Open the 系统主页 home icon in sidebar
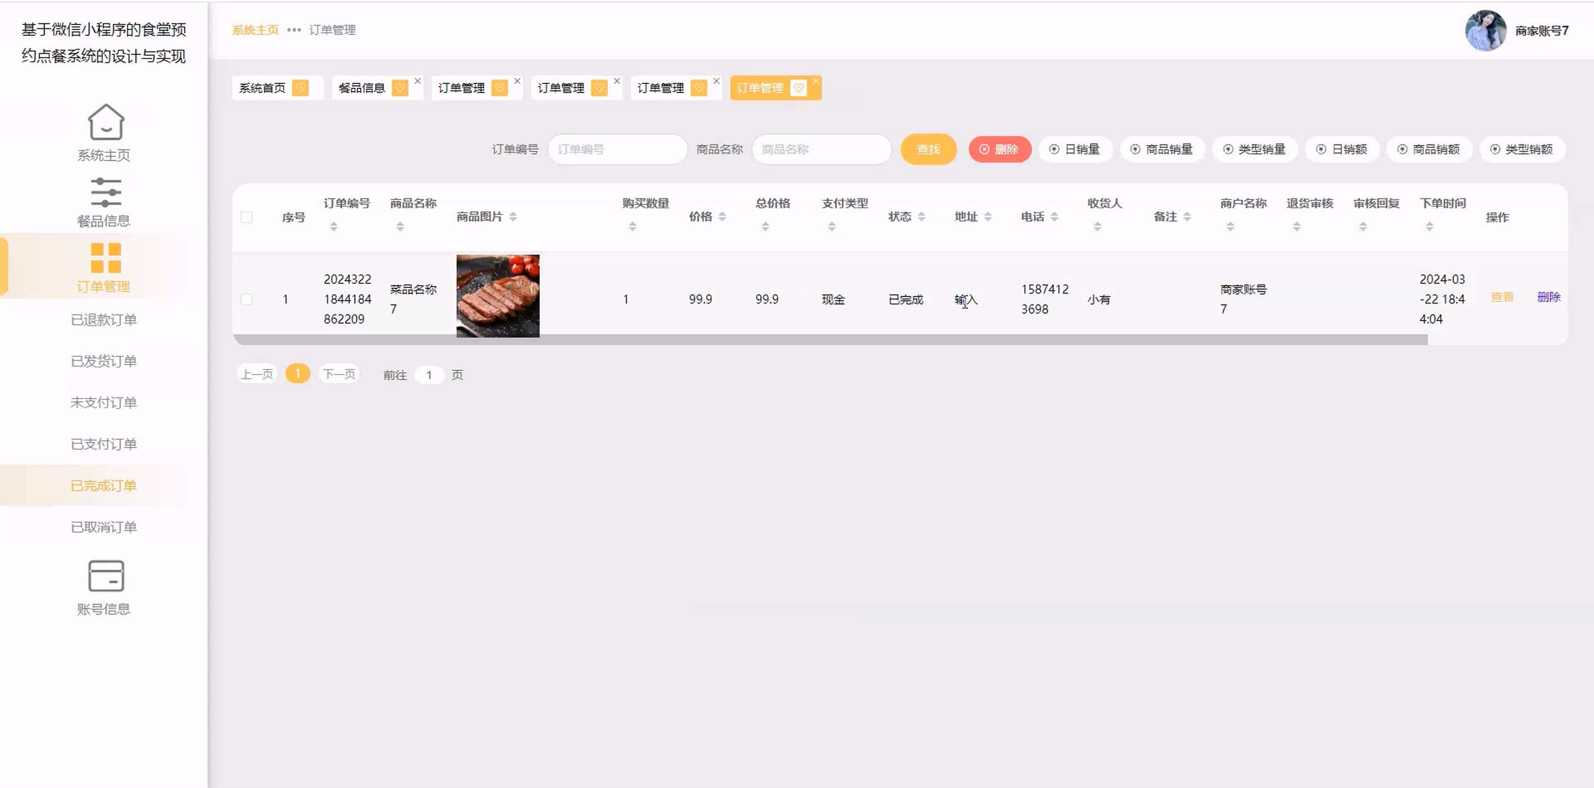 point(106,122)
